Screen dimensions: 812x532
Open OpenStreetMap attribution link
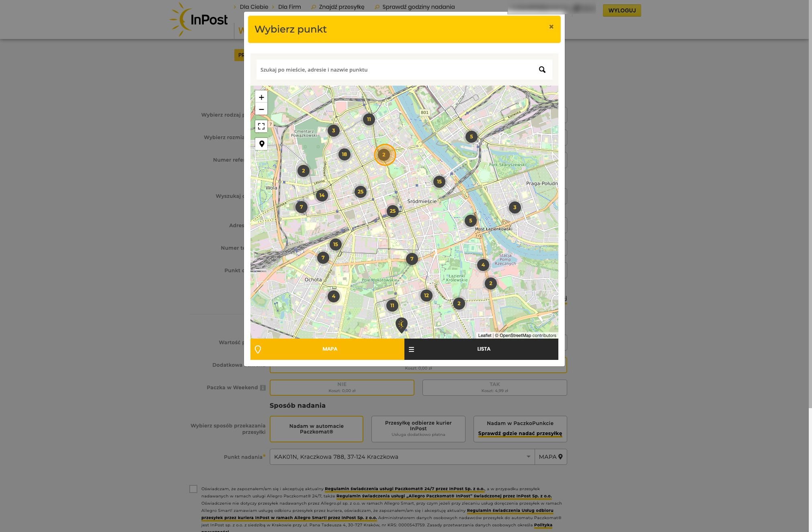[515, 335]
